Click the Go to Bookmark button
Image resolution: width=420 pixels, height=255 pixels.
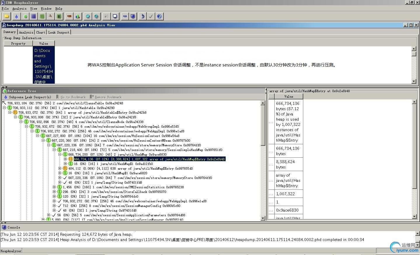(x=71, y=97)
